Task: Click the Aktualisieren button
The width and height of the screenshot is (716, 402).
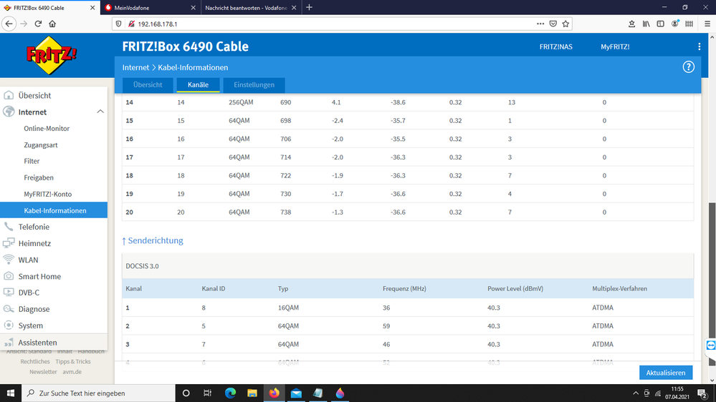Action: click(665, 373)
